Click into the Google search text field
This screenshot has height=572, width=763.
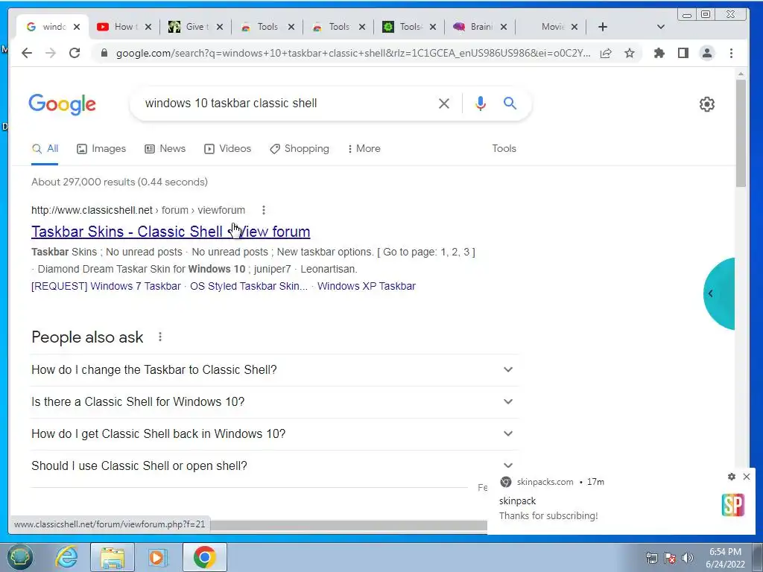pos(287,103)
